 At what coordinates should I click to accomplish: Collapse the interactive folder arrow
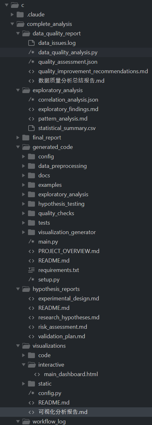coord(24,365)
